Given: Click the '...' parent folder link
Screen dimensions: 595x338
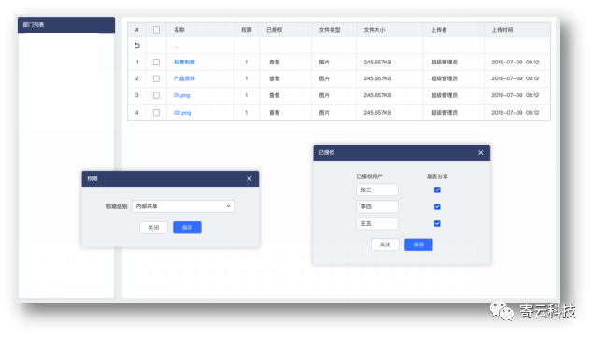Looking at the screenshot, I should click(177, 46).
